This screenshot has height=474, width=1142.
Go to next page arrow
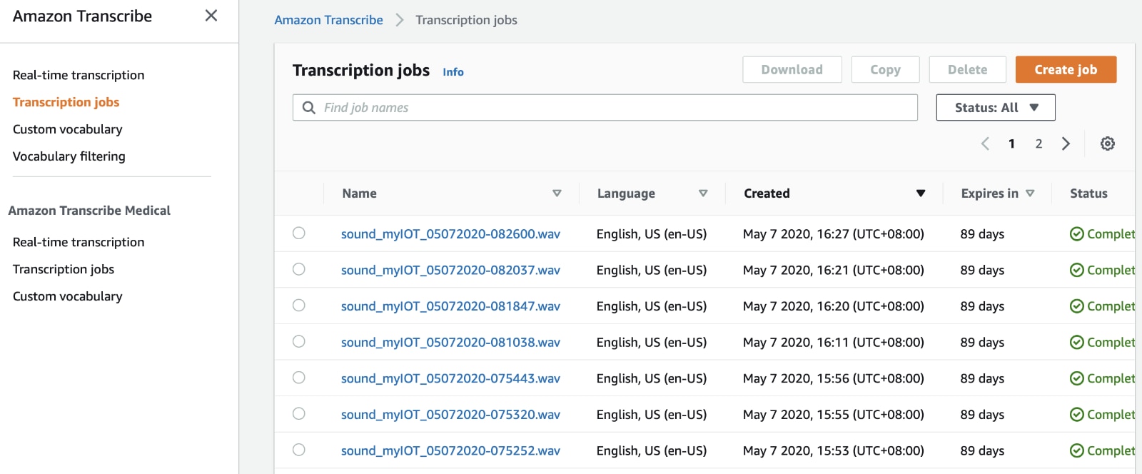coord(1066,143)
